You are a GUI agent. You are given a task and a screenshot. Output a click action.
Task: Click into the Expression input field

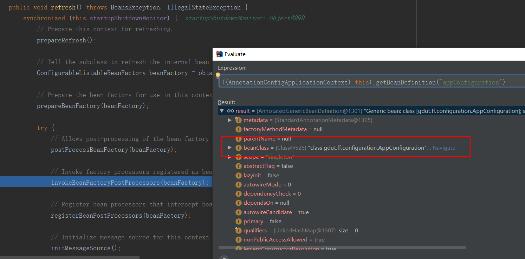(x=371, y=82)
